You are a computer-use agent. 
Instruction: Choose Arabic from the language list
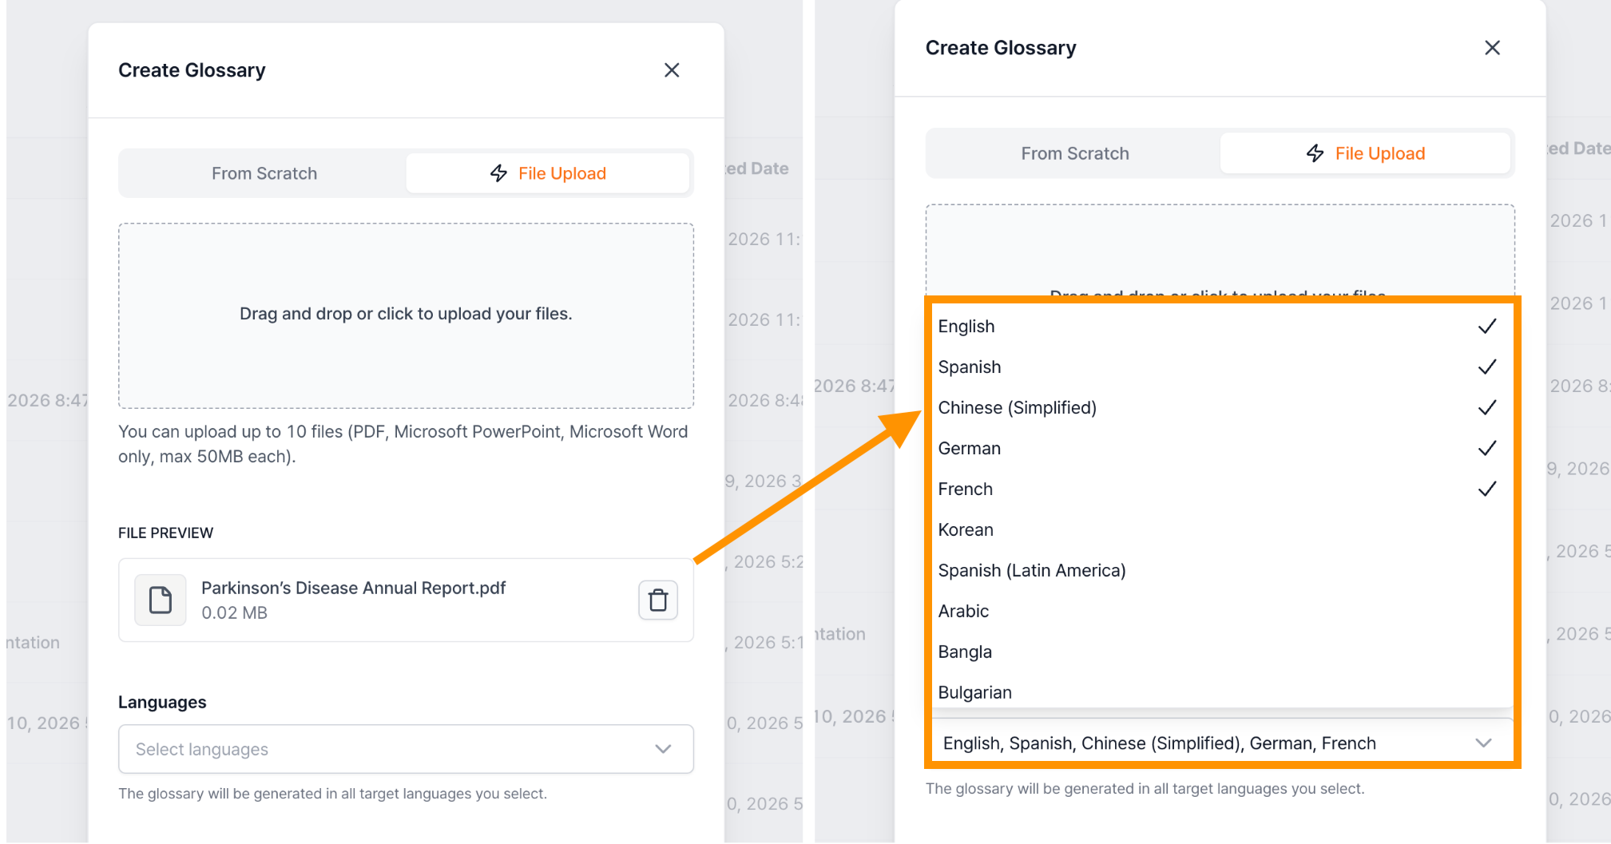point(1220,612)
